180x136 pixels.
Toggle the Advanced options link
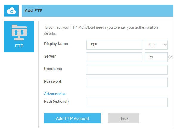pos(53,94)
